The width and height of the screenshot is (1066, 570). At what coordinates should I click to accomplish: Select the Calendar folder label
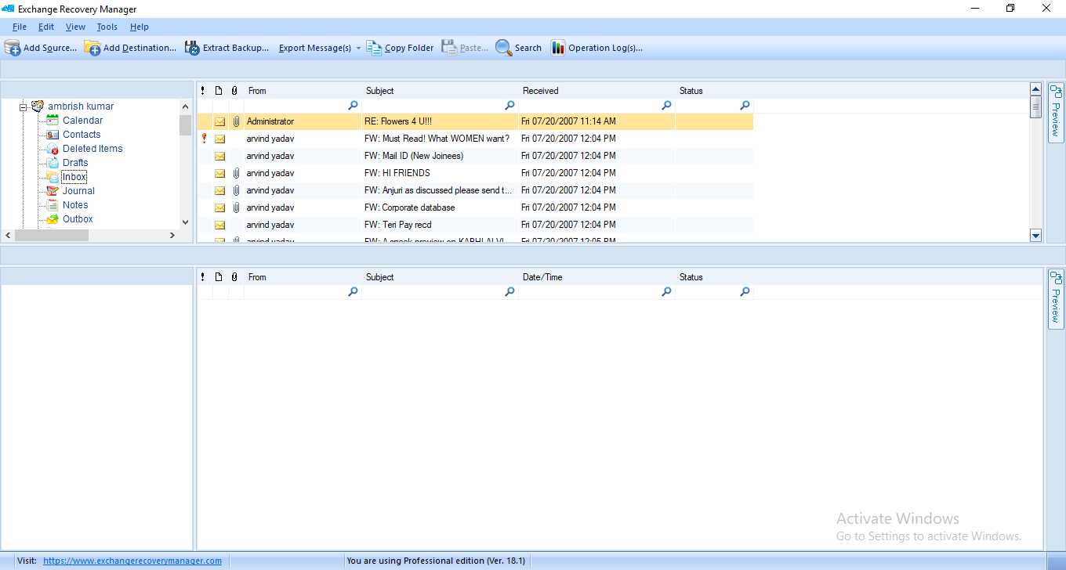pyautogui.click(x=83, y=121)
